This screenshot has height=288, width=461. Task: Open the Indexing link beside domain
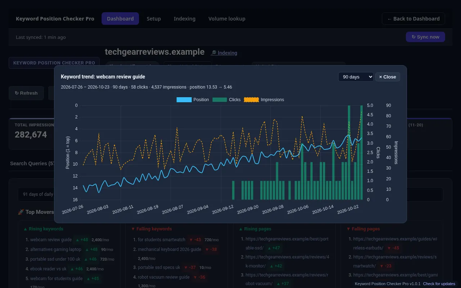coord(224,53)
